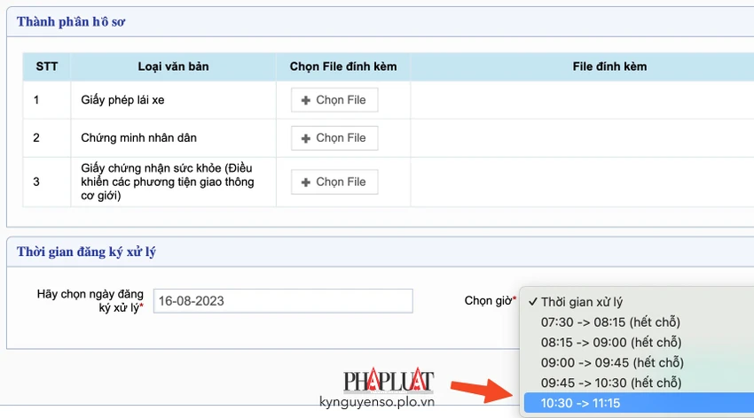
Task: Select the 10:30 -> 11:15 time slot
Action: tap(639, 403)
